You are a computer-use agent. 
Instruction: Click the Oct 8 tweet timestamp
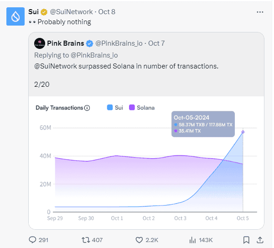[x=107, y=12]
